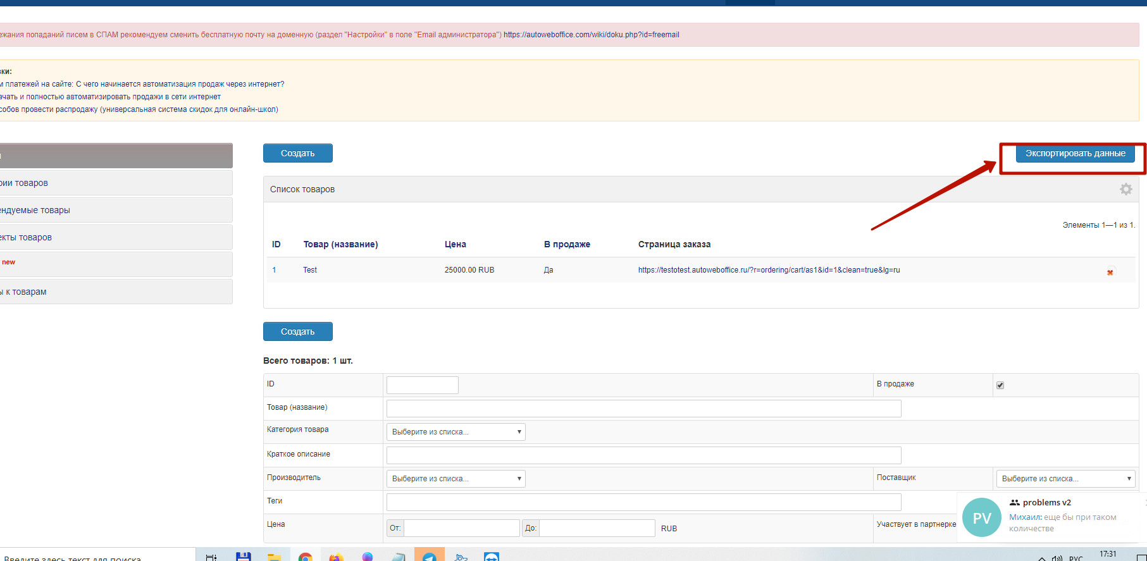Open Telegram from the taskbar

click(x=430, y=557)
